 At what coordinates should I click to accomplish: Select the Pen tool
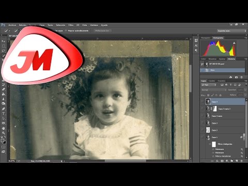click(3, 109)
